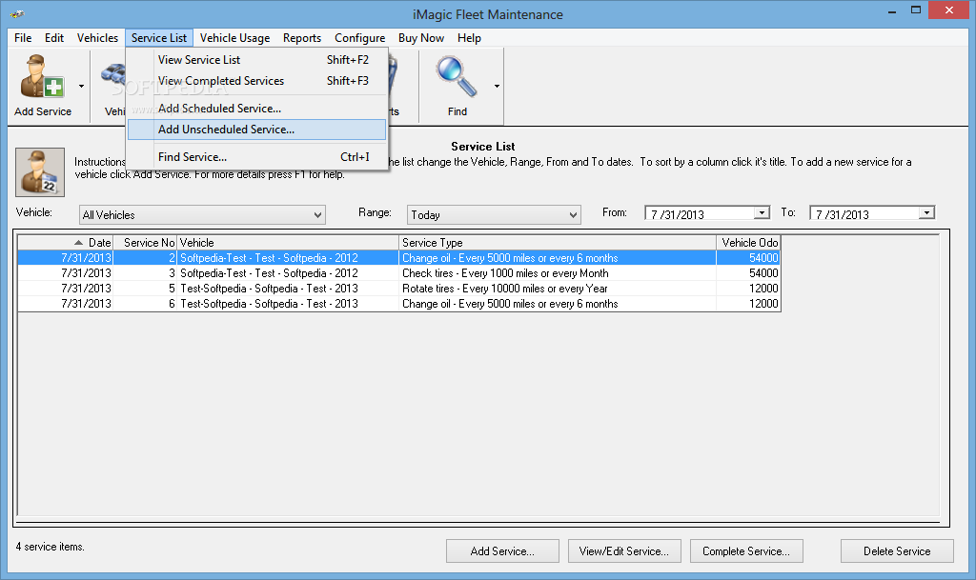This screenshot has width=976, height=580.
Task: Maximize the iMagic Fleet Maintenance window
Action: pos(916,10)
